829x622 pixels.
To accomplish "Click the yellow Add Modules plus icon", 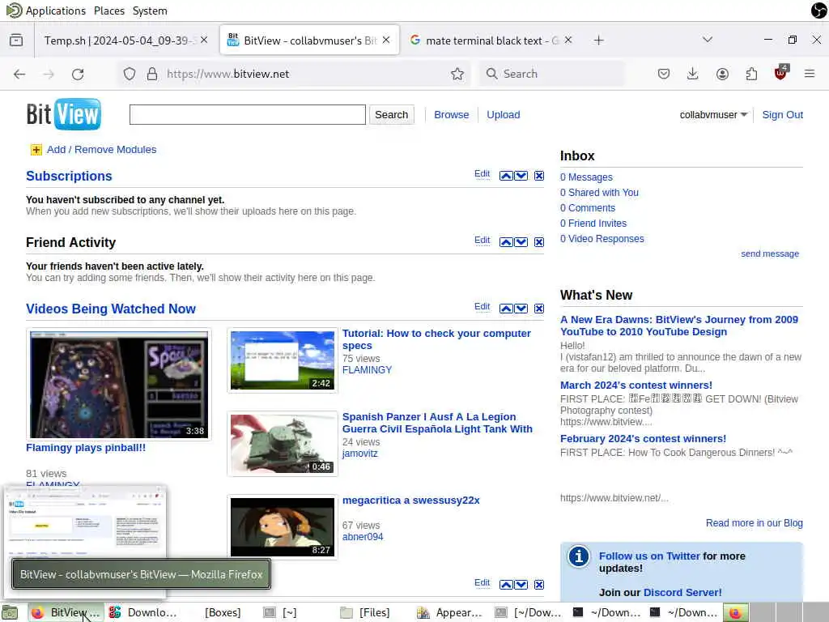I will 36,150.
